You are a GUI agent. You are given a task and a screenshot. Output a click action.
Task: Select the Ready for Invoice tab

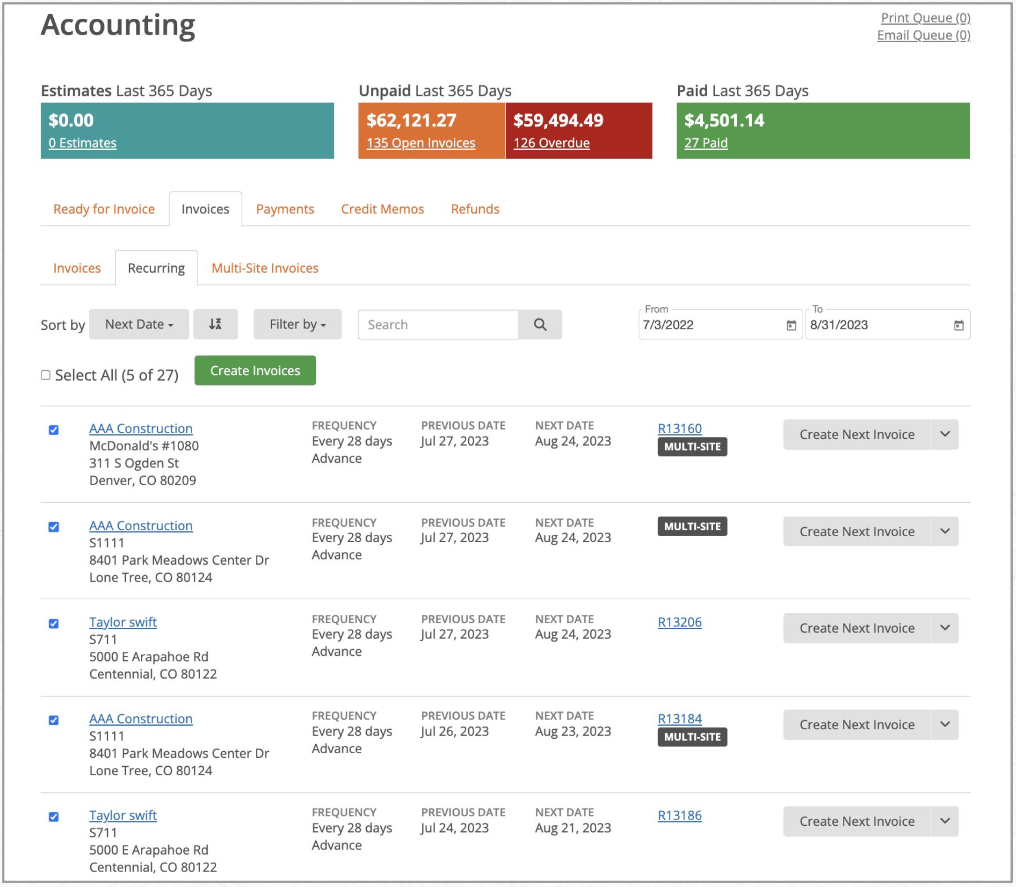(x=103, y=209)
